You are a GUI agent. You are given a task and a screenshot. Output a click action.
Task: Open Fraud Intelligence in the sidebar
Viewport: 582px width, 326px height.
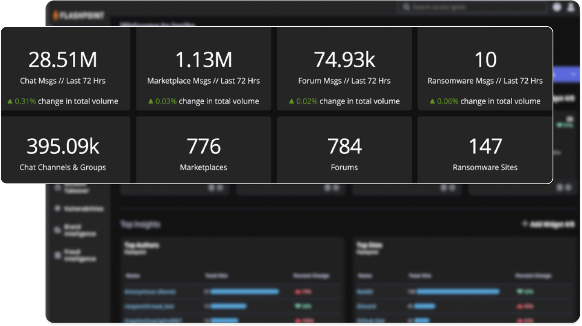click(x=80, y=255)
